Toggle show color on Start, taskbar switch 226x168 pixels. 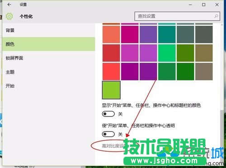(x=108, y=114)
